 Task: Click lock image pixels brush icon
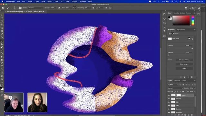[x=175, y=92]
